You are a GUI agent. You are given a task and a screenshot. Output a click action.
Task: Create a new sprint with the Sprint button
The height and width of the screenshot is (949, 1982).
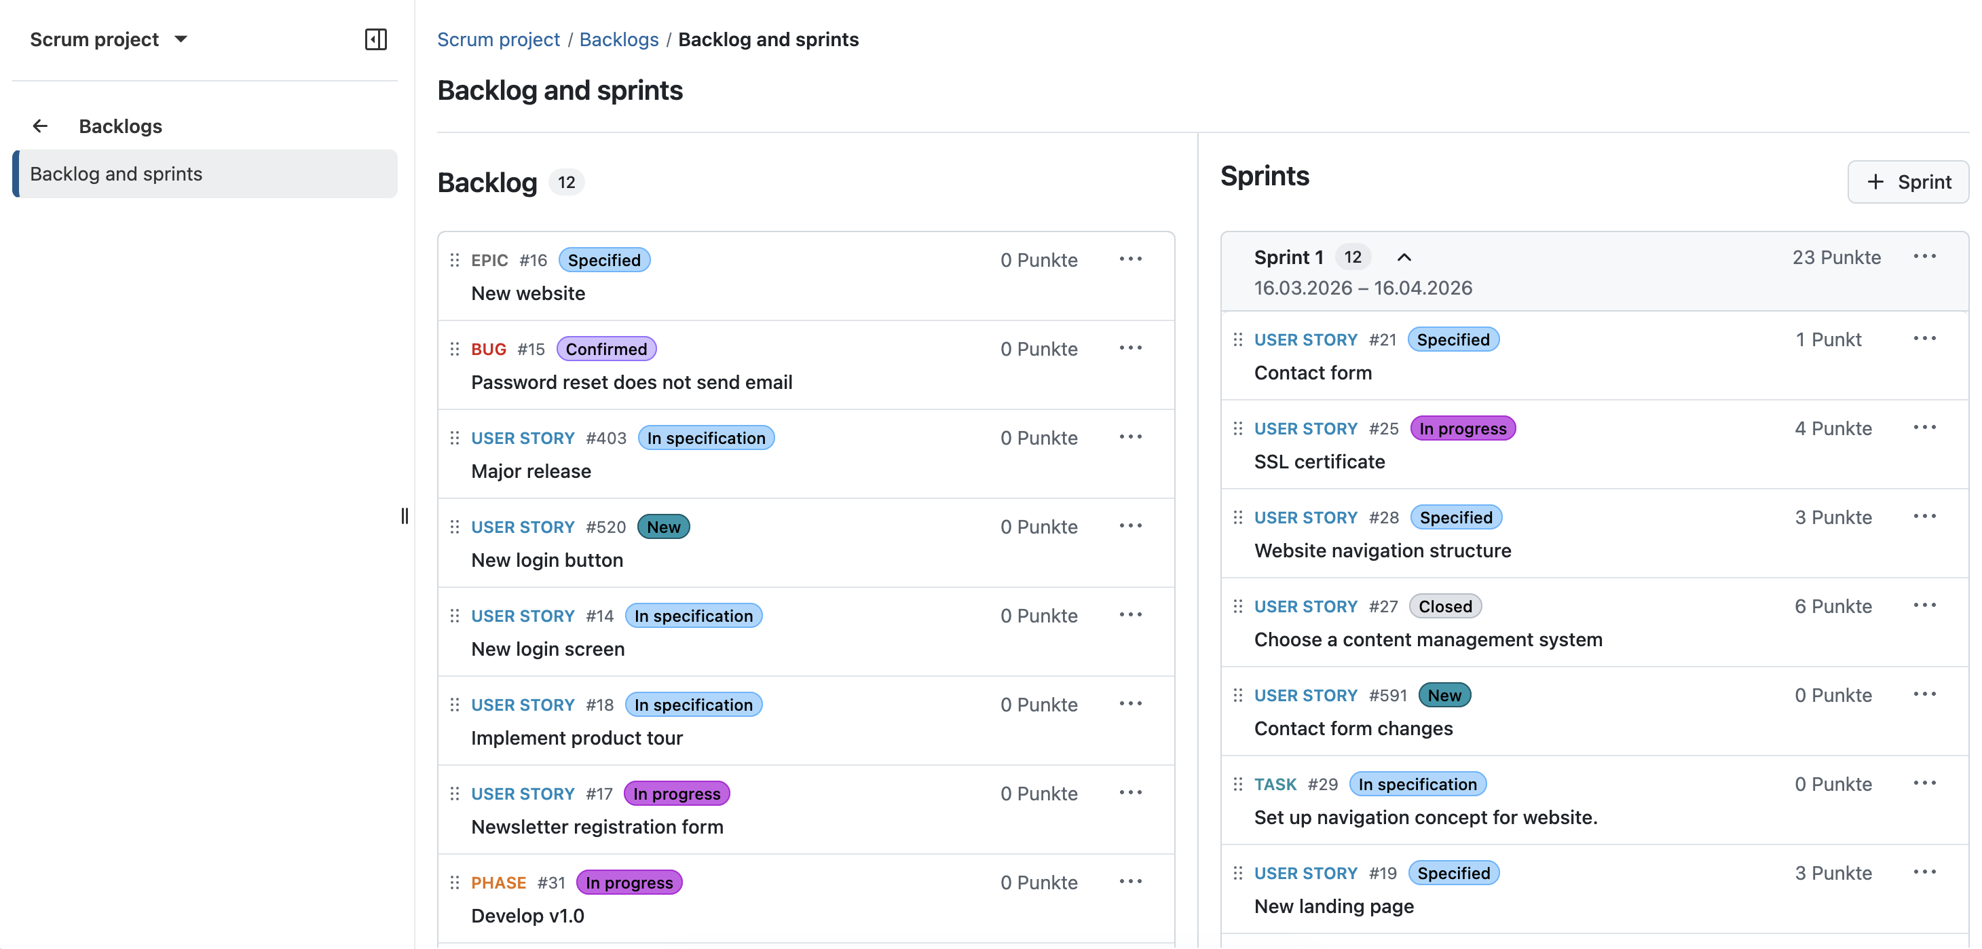click(x=1908, y=182)
